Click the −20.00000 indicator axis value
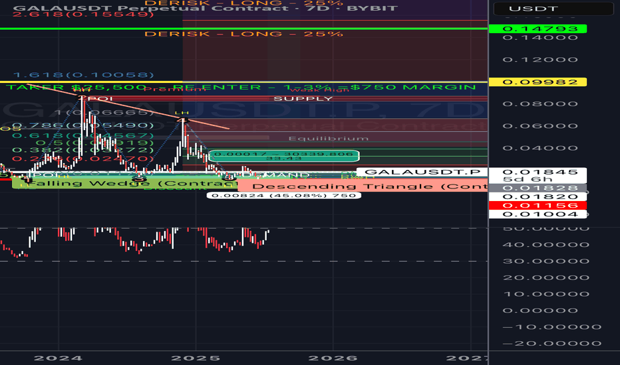 click(x=552, y=344)
